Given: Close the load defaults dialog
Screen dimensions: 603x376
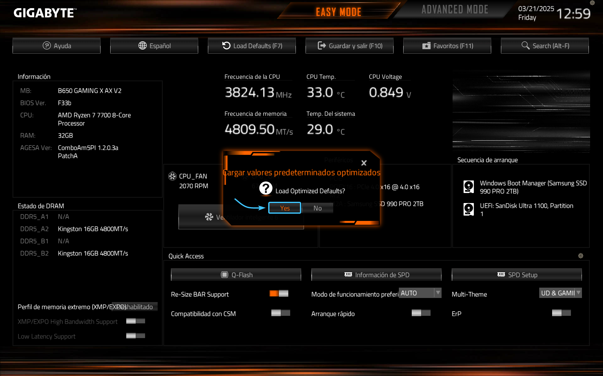Looking at the screenshot, I should tap(364, 163).
